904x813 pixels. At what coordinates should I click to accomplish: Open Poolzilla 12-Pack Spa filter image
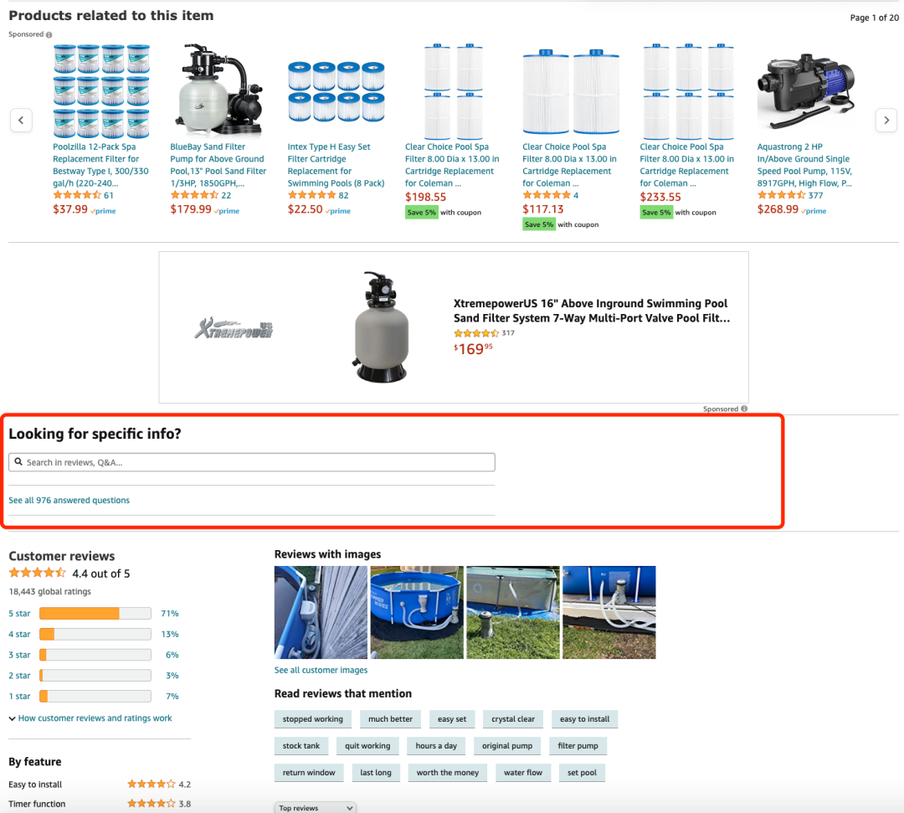point(101,91)
